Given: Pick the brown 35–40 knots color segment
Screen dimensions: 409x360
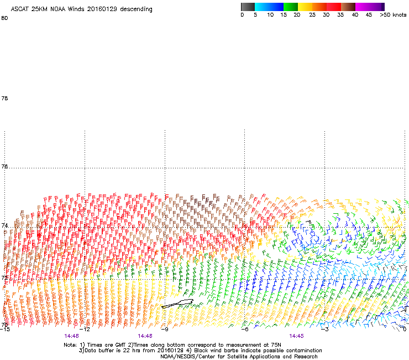Looking at the screenshot, I should tap(348, 7).
